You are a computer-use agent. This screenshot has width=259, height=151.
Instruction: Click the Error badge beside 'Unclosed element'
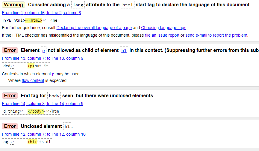pos(10,126)
